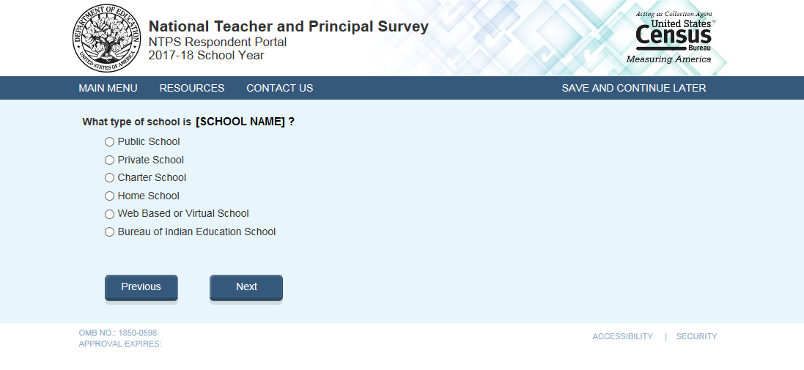Go to the Contact Us page
Image resolution: width=804 pixels, height=370 pixels.
click(279, 88)
